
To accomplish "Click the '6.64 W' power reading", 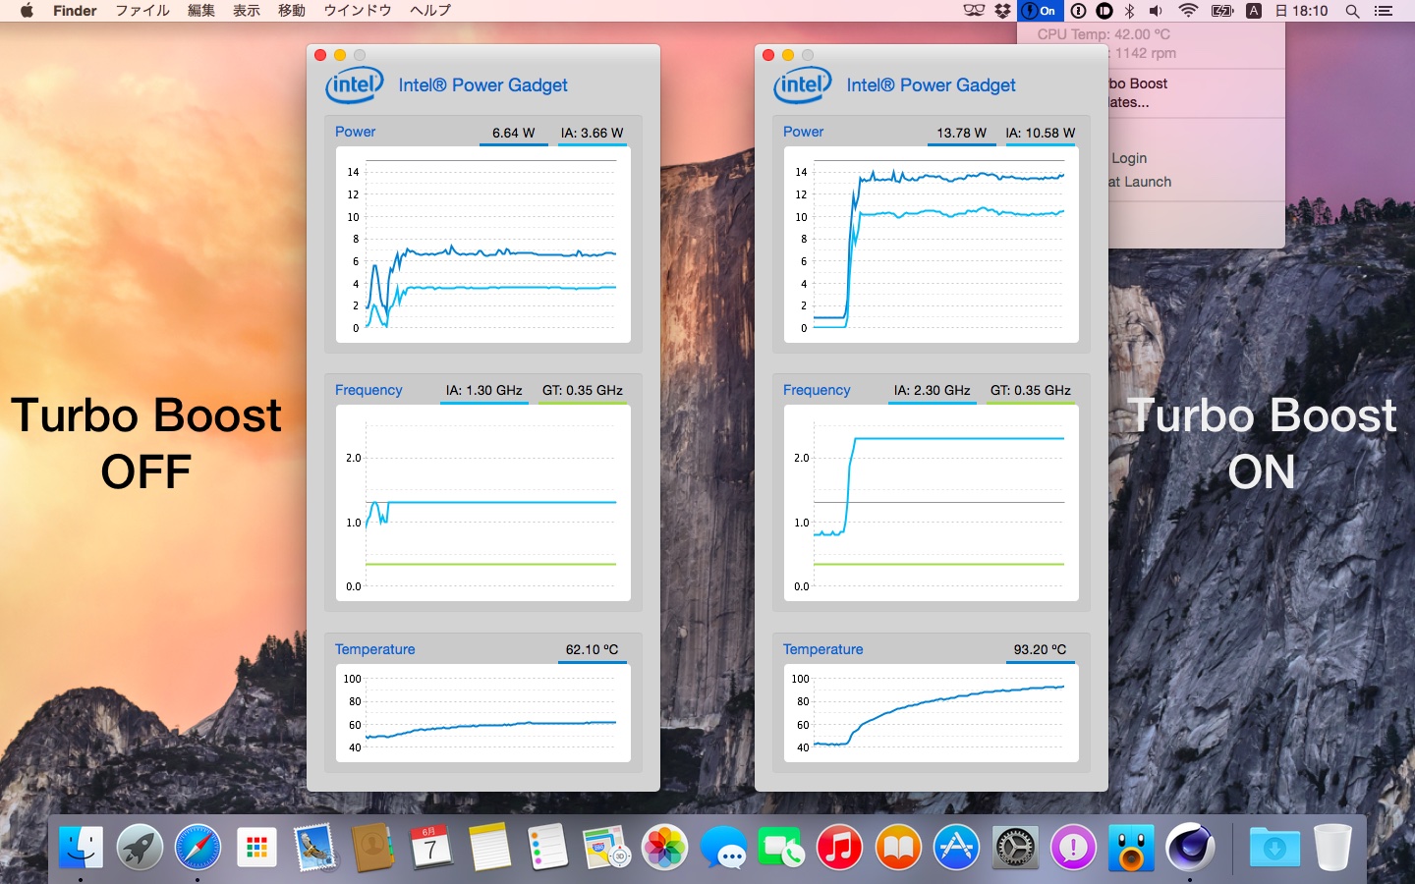I will (x=514, y=133).
